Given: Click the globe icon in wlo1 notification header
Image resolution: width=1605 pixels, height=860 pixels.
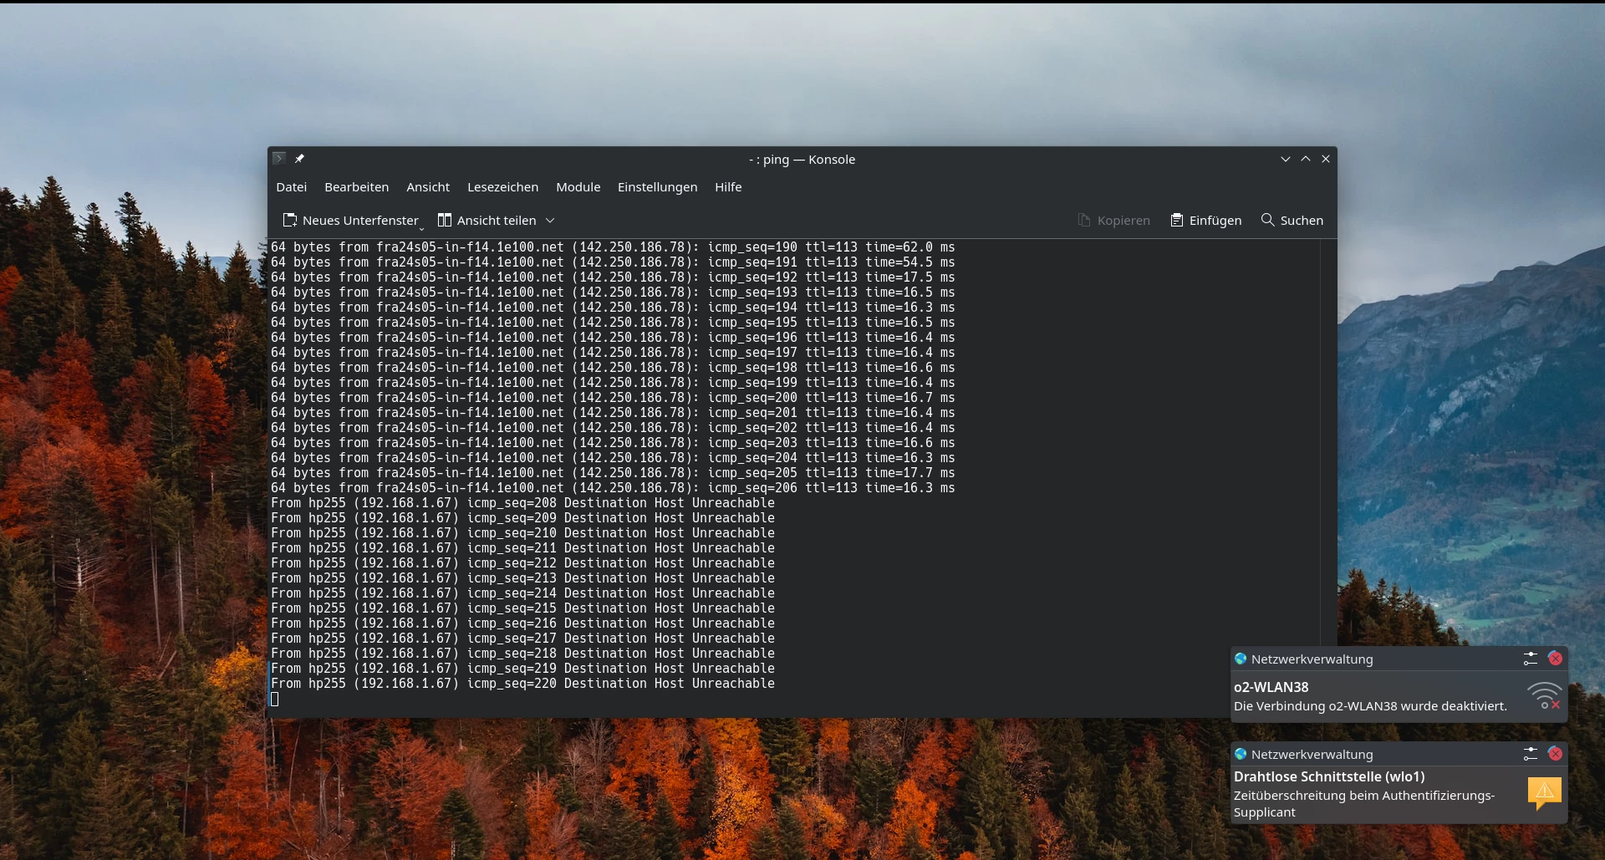Looking at the screenshot, I should point(1241,754).
